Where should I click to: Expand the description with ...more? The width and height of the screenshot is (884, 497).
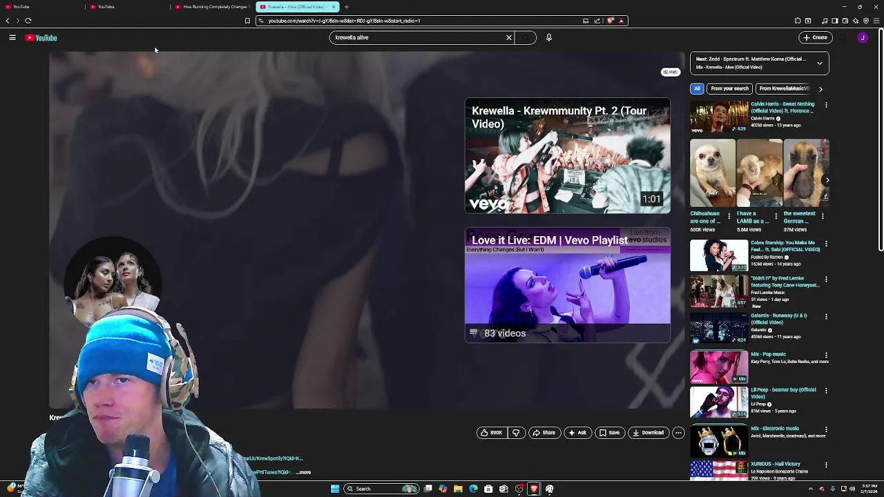click(303, 472)
